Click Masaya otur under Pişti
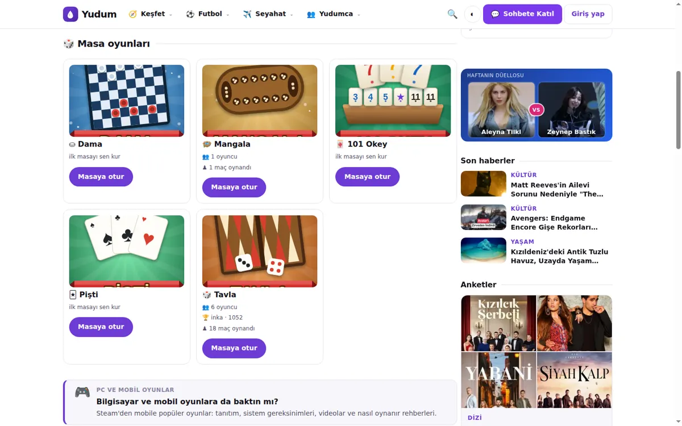 tap(101, 327)
